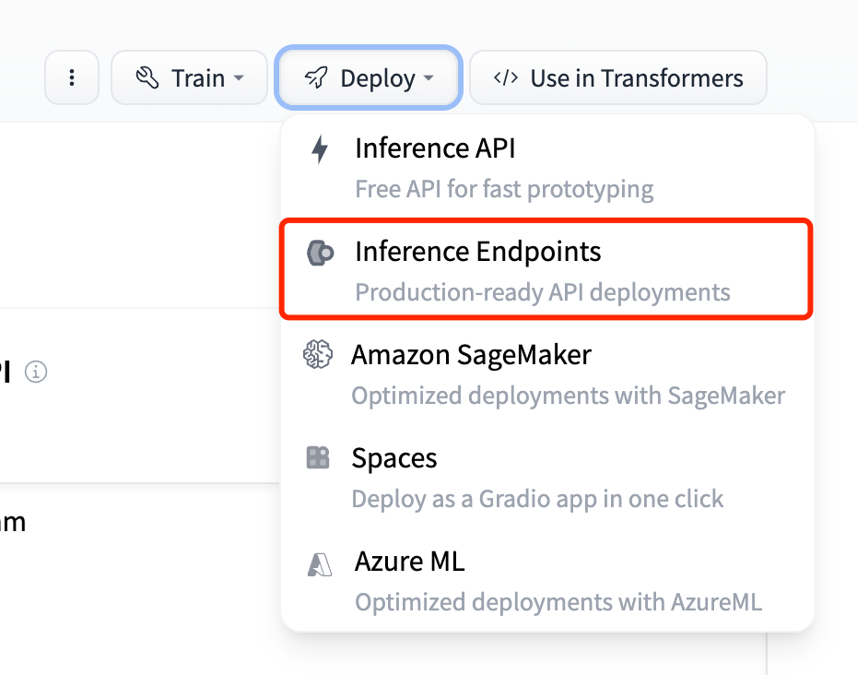The width and height of the screenshot is (857, 675).
Task: Click the lightning bolt Inference API icon
Action: (320, 148)
